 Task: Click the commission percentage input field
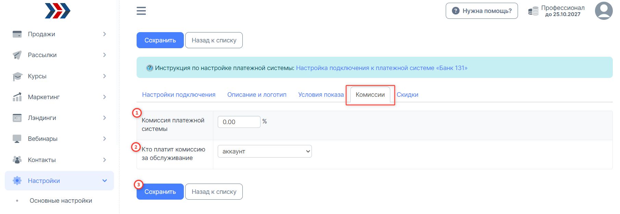tap(239, 122)
